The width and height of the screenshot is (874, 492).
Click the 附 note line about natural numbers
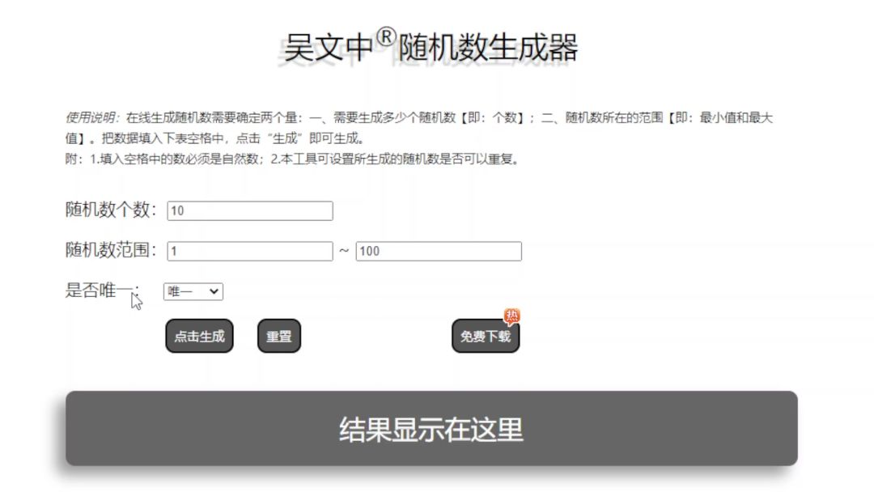(294, 159)
